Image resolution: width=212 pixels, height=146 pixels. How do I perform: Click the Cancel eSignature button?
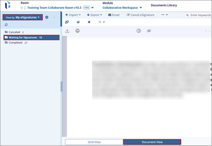point(141,15)
